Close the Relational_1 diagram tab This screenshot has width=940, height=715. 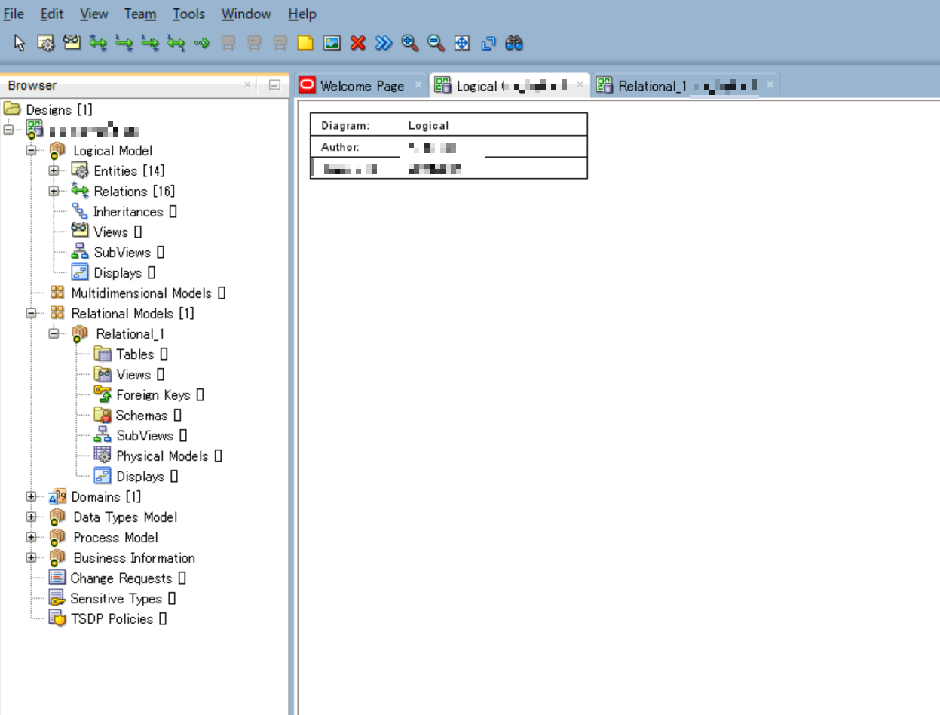pyautogui.click(x=770, y=85)
